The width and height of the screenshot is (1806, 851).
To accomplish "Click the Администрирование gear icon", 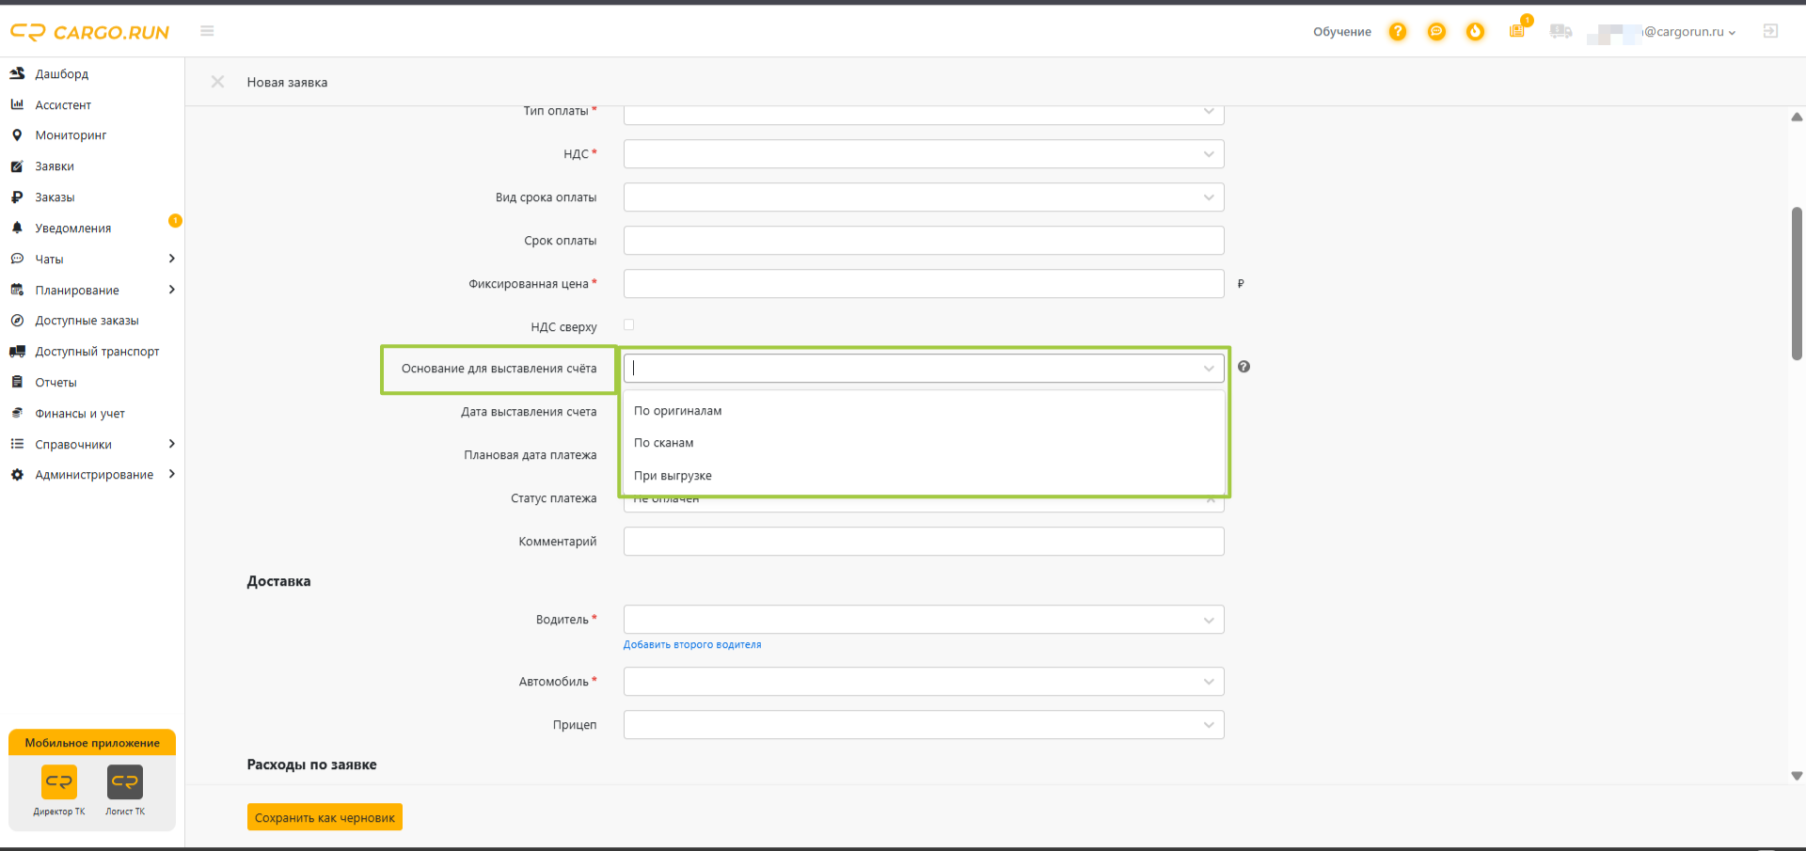I will [x=17, y=475].
